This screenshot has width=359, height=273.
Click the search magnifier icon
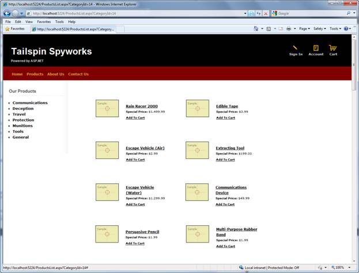349,13
